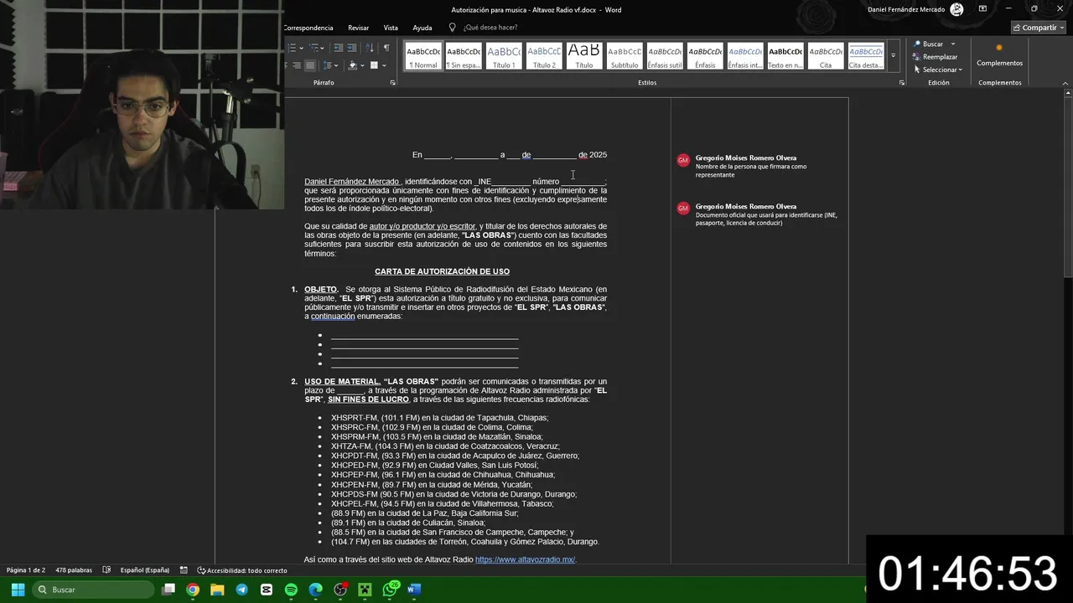Apply the Énfasis sutil style
This screenshot has height=603, width=1073.
(x=665, y=56)
